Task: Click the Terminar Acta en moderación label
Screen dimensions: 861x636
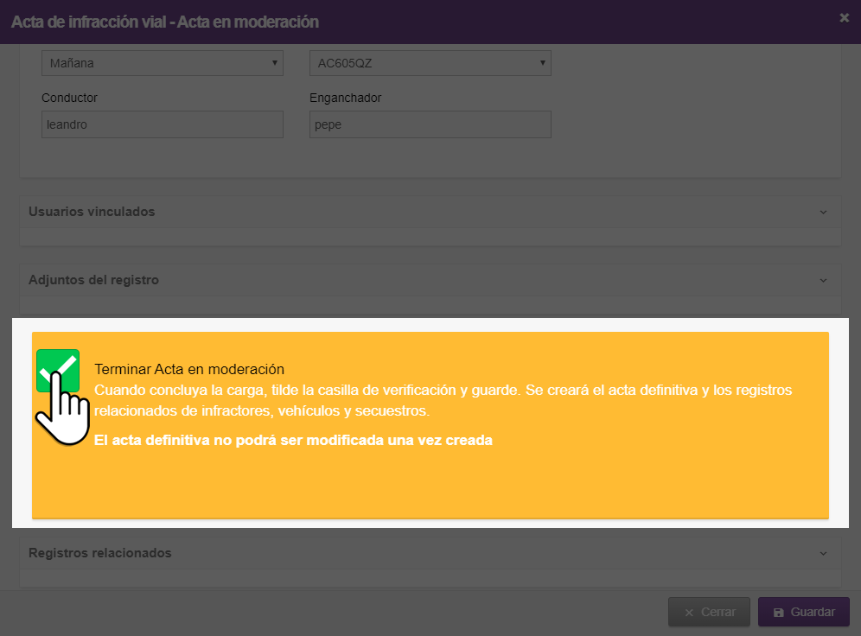Action: point(189,369)
